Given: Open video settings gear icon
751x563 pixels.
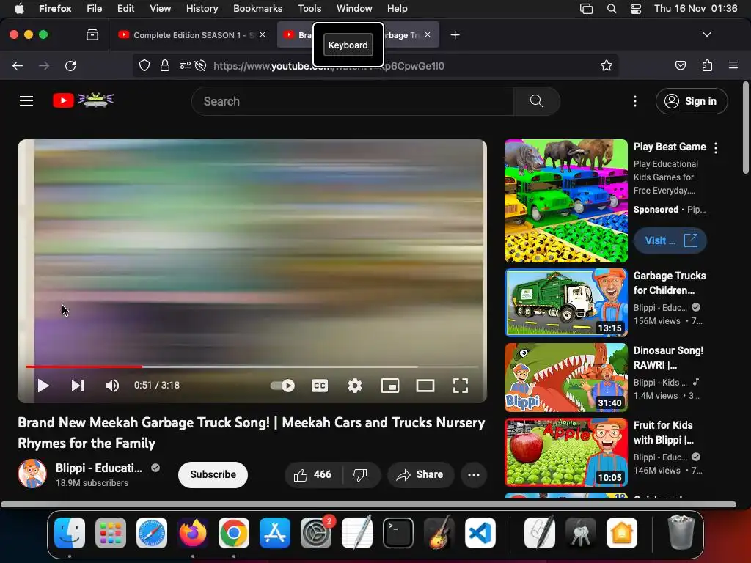Looking at the screenshot, I should coord(355,386).
